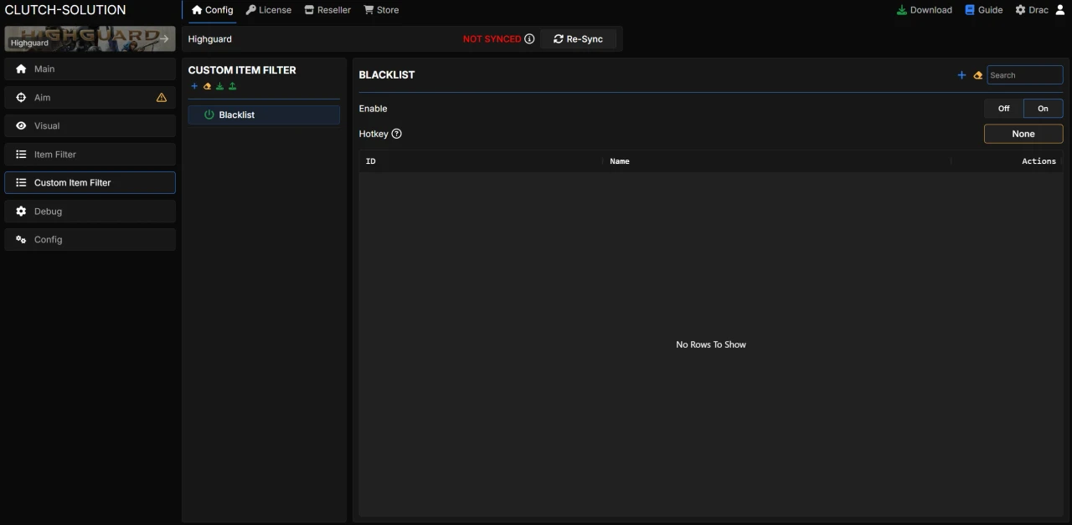Click the eraser icon under Custom Item Filter
The height and width of the screenshot is (525, 1072).
pos(207,86)
